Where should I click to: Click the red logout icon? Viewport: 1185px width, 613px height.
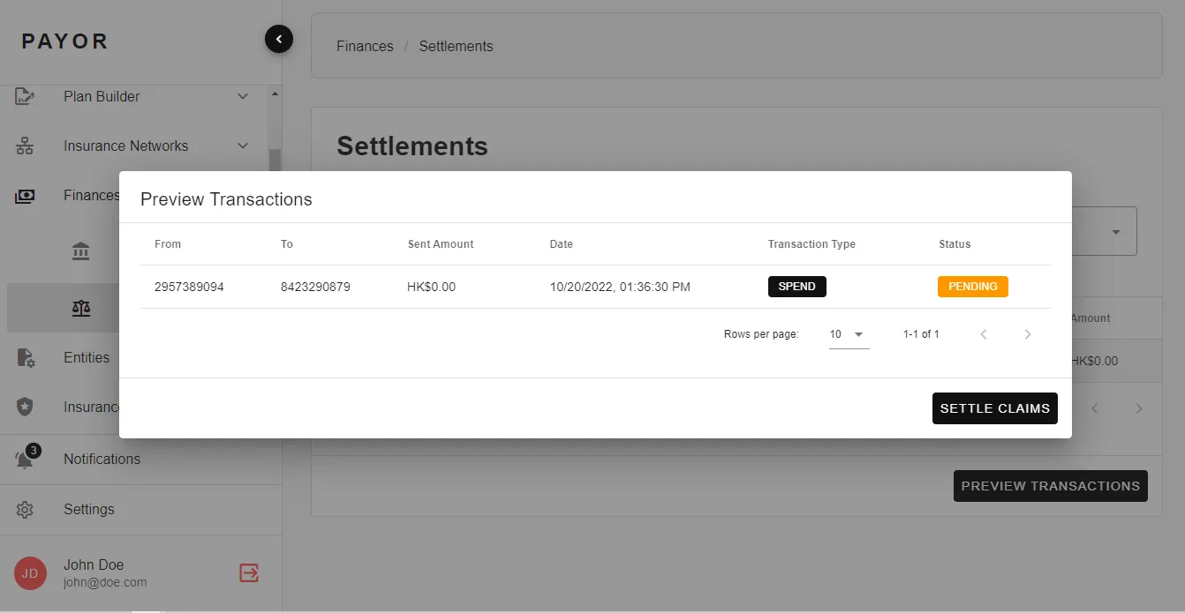pos(249,573)
